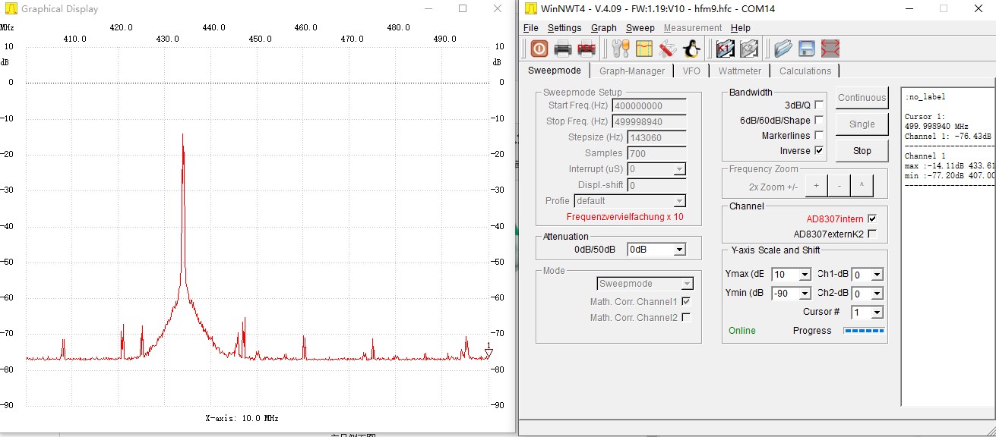
Task: Click the open folder toolbar icon
Action: 783,49
